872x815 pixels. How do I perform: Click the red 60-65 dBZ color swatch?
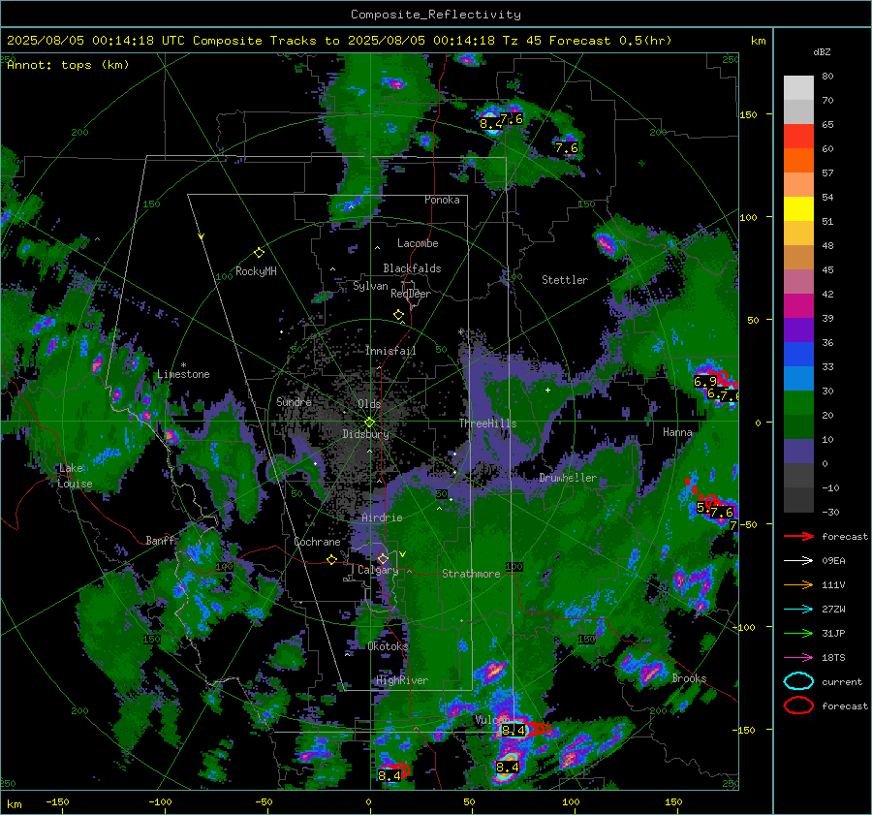[x=798, y=136]
